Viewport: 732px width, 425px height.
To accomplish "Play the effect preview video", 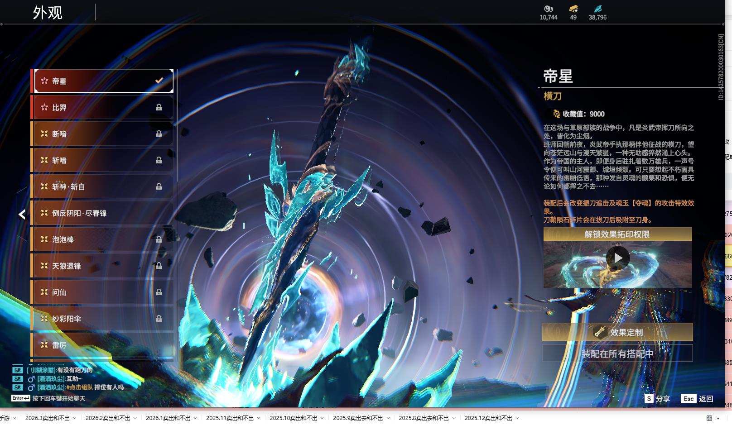I will 618,258.
